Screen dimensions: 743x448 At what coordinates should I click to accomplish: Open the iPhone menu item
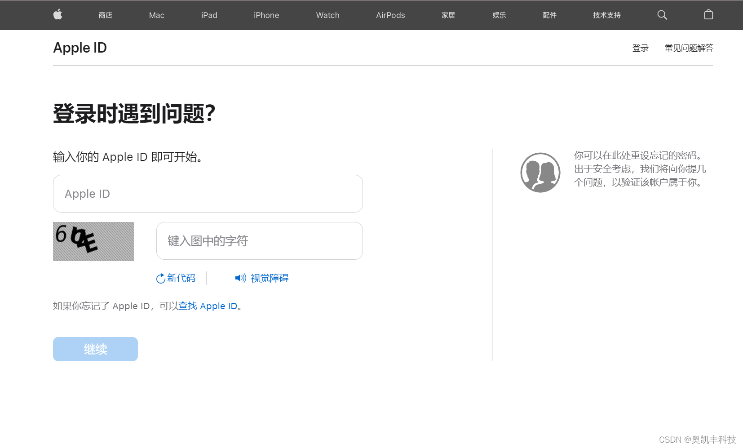(x=266, y=15)
